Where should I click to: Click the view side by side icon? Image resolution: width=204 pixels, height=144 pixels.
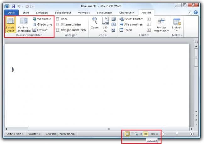pyautogui.click(x=149, y=19)
